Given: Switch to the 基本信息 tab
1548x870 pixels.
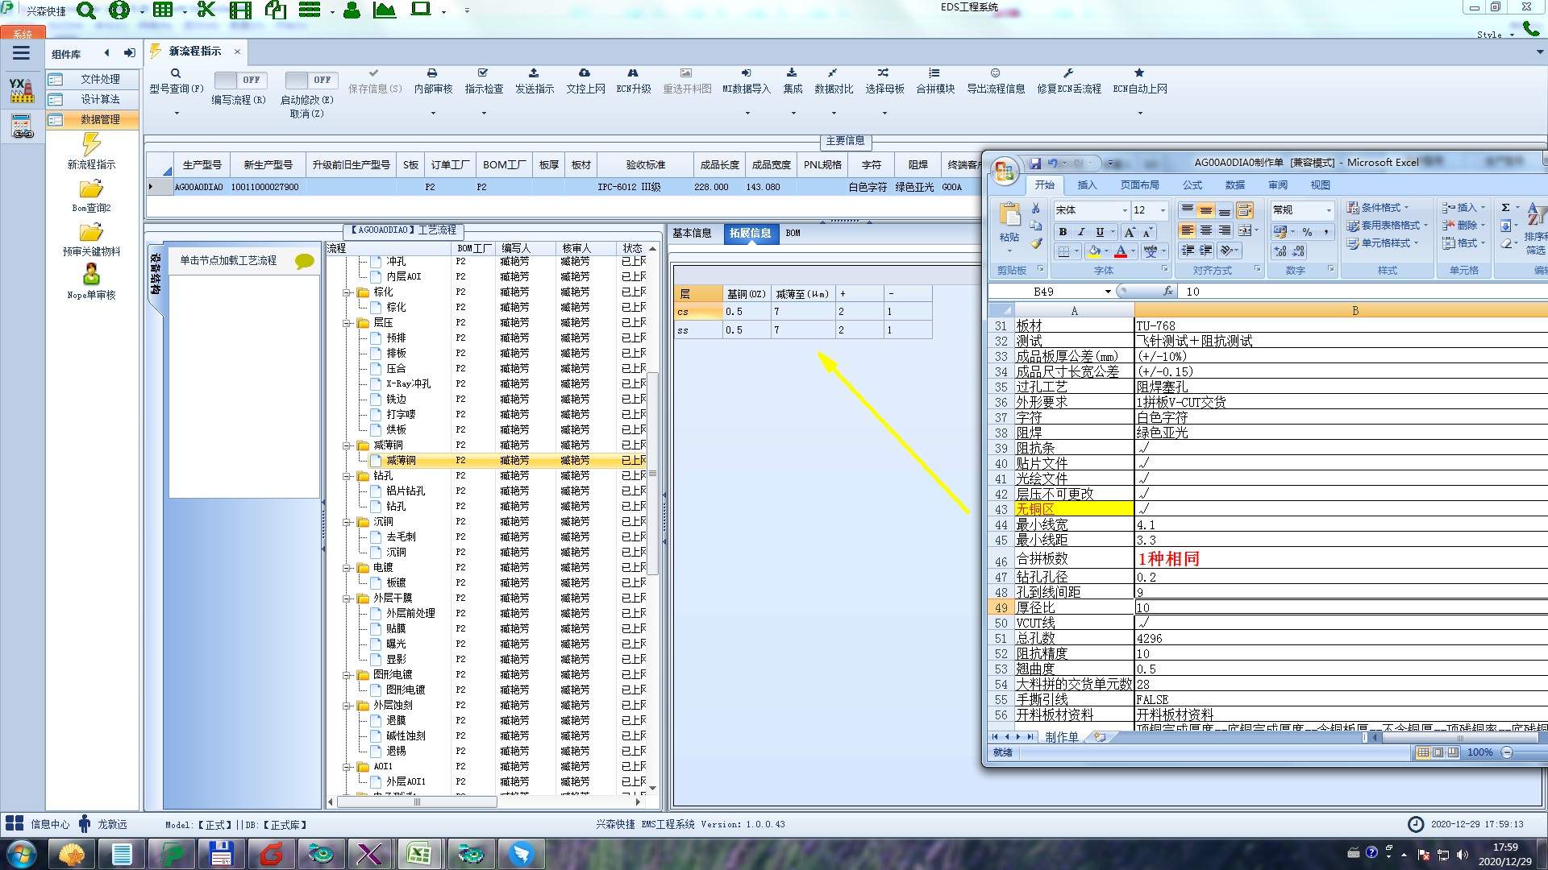Looking at the screenshot, I should click(692, 234).
